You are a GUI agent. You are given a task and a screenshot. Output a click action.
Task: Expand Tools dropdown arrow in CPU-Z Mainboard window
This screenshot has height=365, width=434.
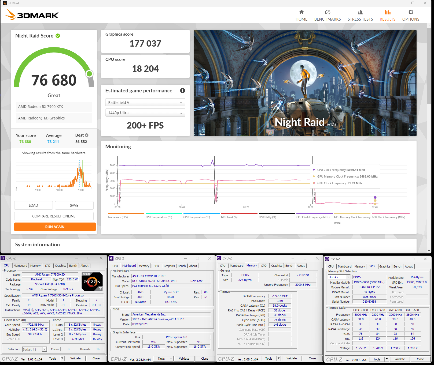(171, 359)
